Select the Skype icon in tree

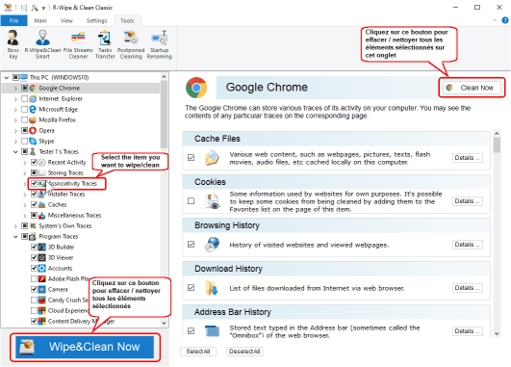coord(33,141)
